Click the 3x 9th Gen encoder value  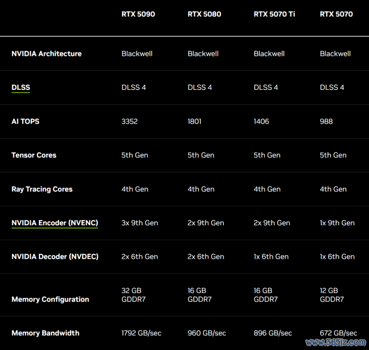pos(140,223)
